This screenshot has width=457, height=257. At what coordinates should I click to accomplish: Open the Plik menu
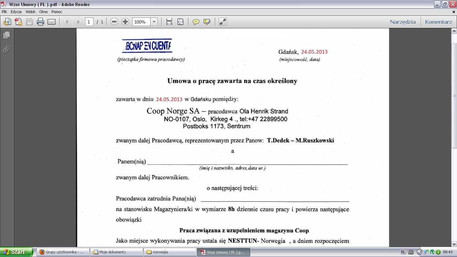point(4,12)
